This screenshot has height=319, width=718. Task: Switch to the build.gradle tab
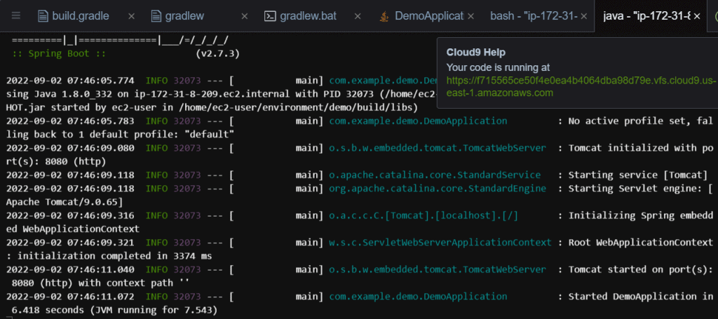pyautogui.click(x=81, y=15)
